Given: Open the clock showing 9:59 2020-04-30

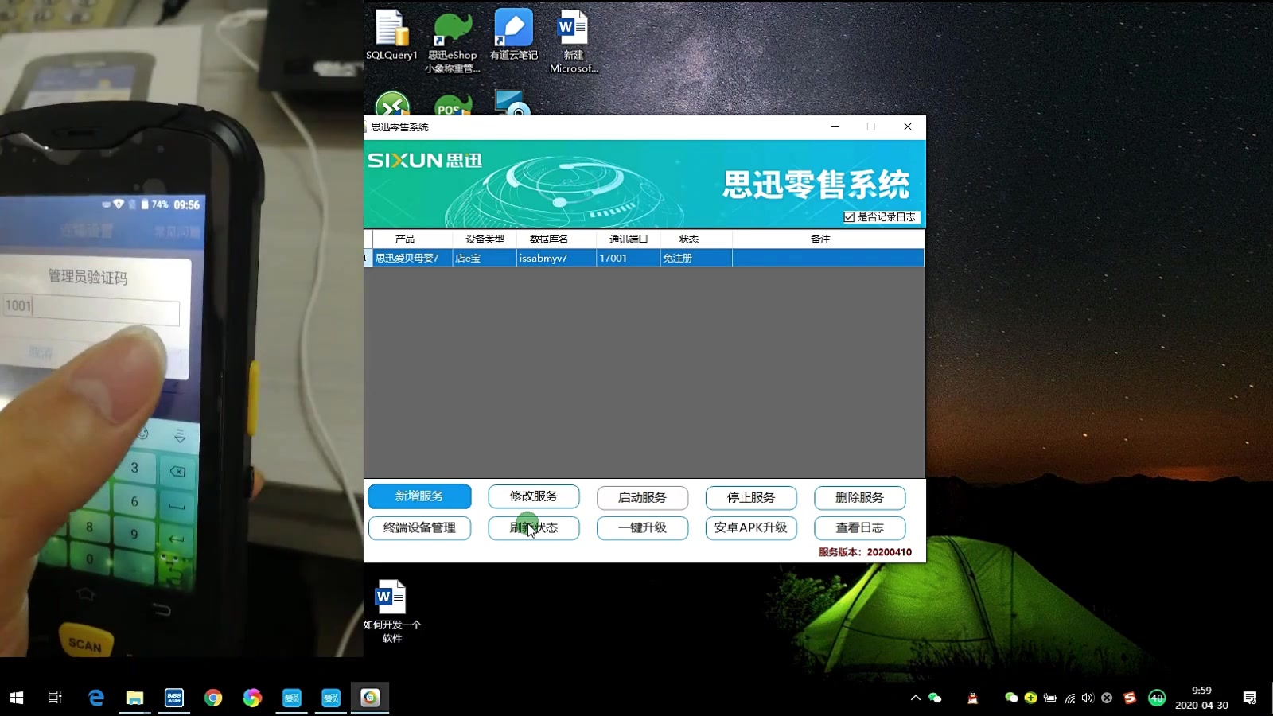Looking at the screenshot, I should [1201, 698].
